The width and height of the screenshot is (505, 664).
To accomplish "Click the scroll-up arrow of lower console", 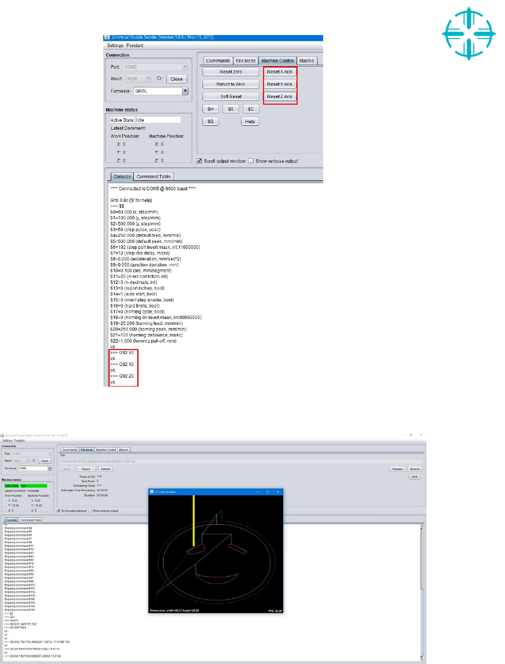I will [x=422, y=527].
